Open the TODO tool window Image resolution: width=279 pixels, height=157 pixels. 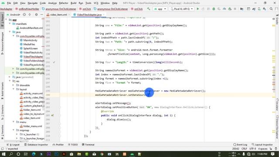[73, 145]
